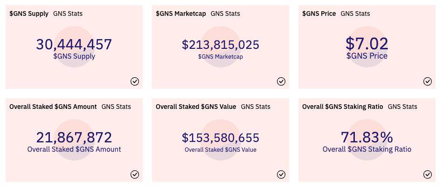Image resolution: width=443 pixels, height=188 pixels.
Task: Open the $GNS Marketcap title link
Action: (x=181, y=13)
